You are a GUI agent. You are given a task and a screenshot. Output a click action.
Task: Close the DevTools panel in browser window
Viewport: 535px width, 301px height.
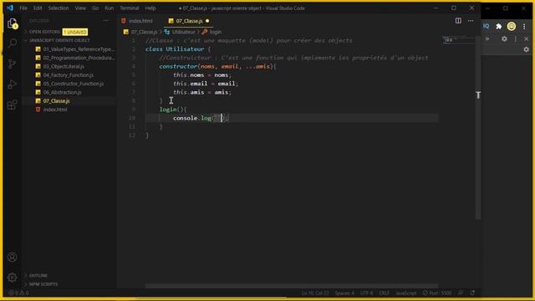(x=526, y=39)
